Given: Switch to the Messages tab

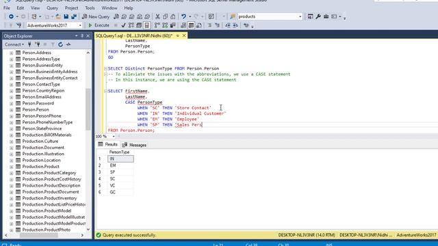Looking at the screenshot, I should 135,145.
